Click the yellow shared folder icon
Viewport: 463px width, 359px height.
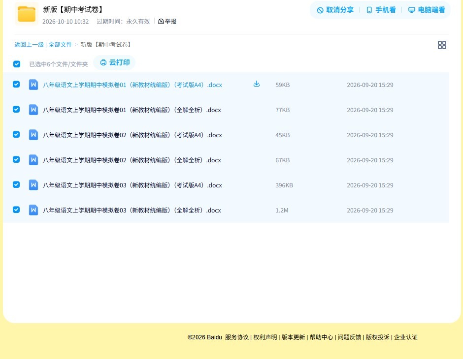27,14
